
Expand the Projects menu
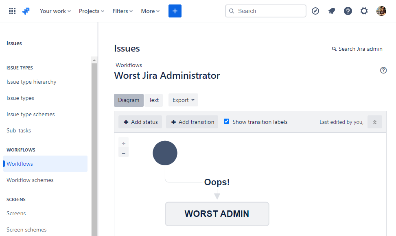click(x=92, y=11)
